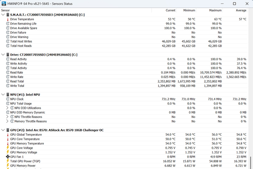
Task: Click the clock icon beside Write Total
Action: pos(8,86)
